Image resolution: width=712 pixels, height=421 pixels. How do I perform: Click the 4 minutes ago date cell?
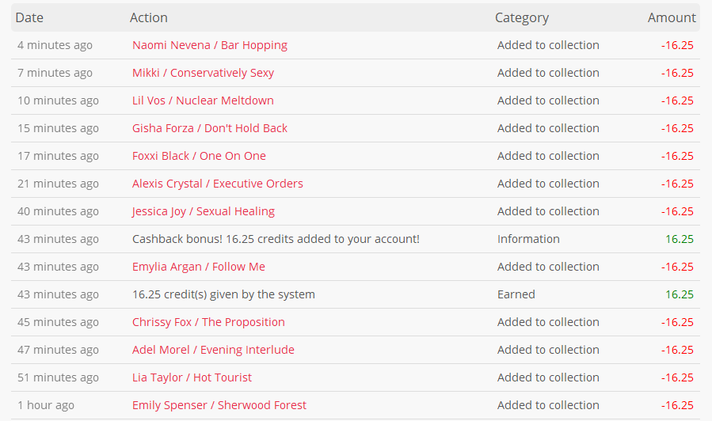[55, 45]
